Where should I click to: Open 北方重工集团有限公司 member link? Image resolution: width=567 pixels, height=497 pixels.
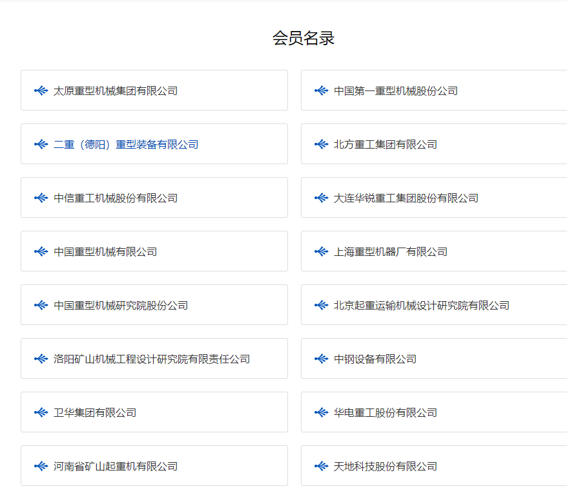pos(385,144)
